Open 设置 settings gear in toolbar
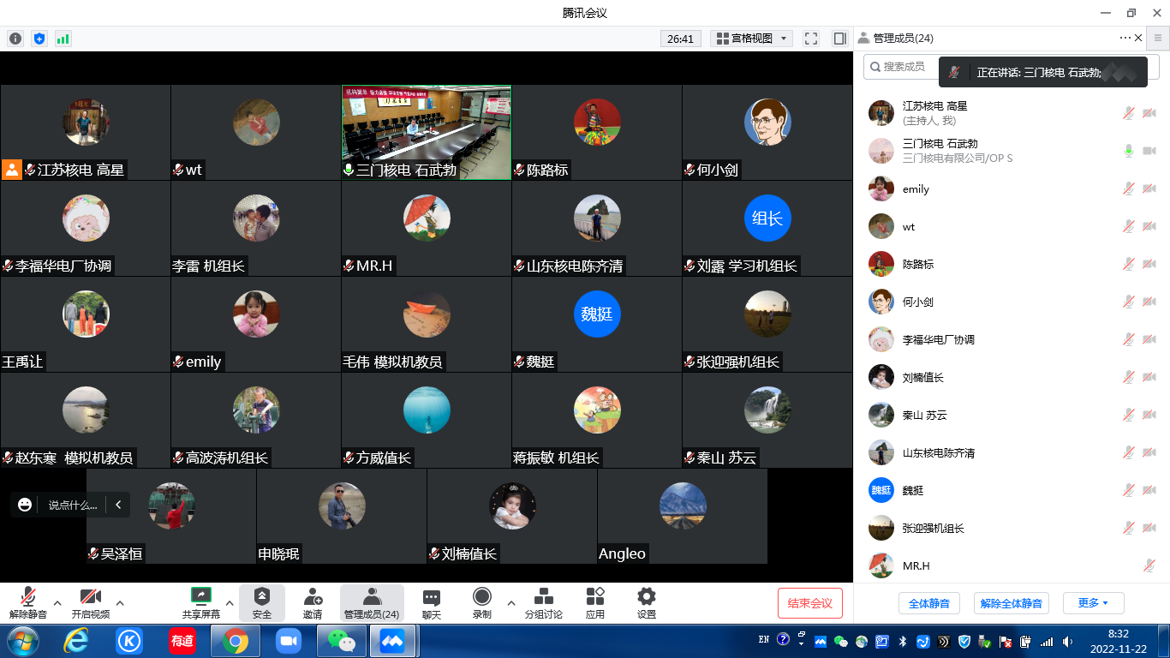Screen dimensions: 1170x658 [647, 596]
